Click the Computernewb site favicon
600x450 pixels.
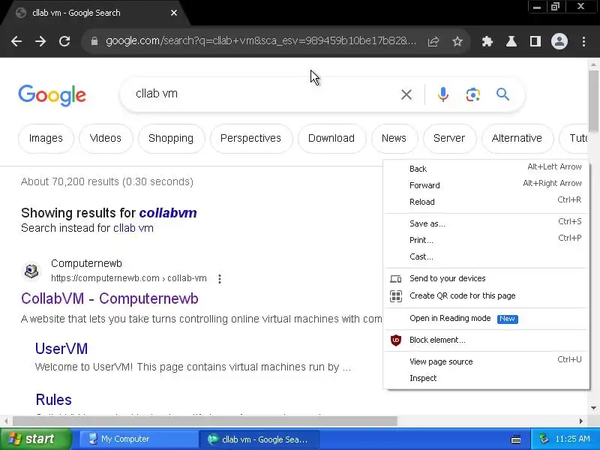click(31, 271)
